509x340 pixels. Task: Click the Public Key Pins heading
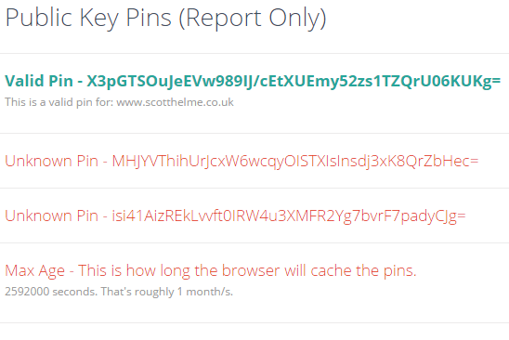coord(165,18)
